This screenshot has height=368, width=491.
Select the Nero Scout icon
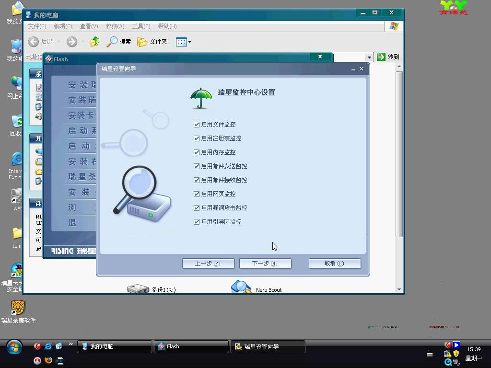tap(241, 287)
